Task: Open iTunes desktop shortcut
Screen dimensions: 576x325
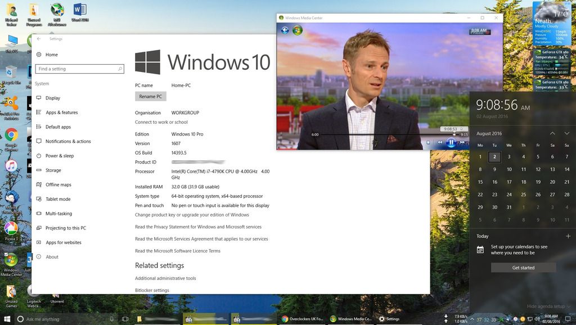Action: point(11,169)
